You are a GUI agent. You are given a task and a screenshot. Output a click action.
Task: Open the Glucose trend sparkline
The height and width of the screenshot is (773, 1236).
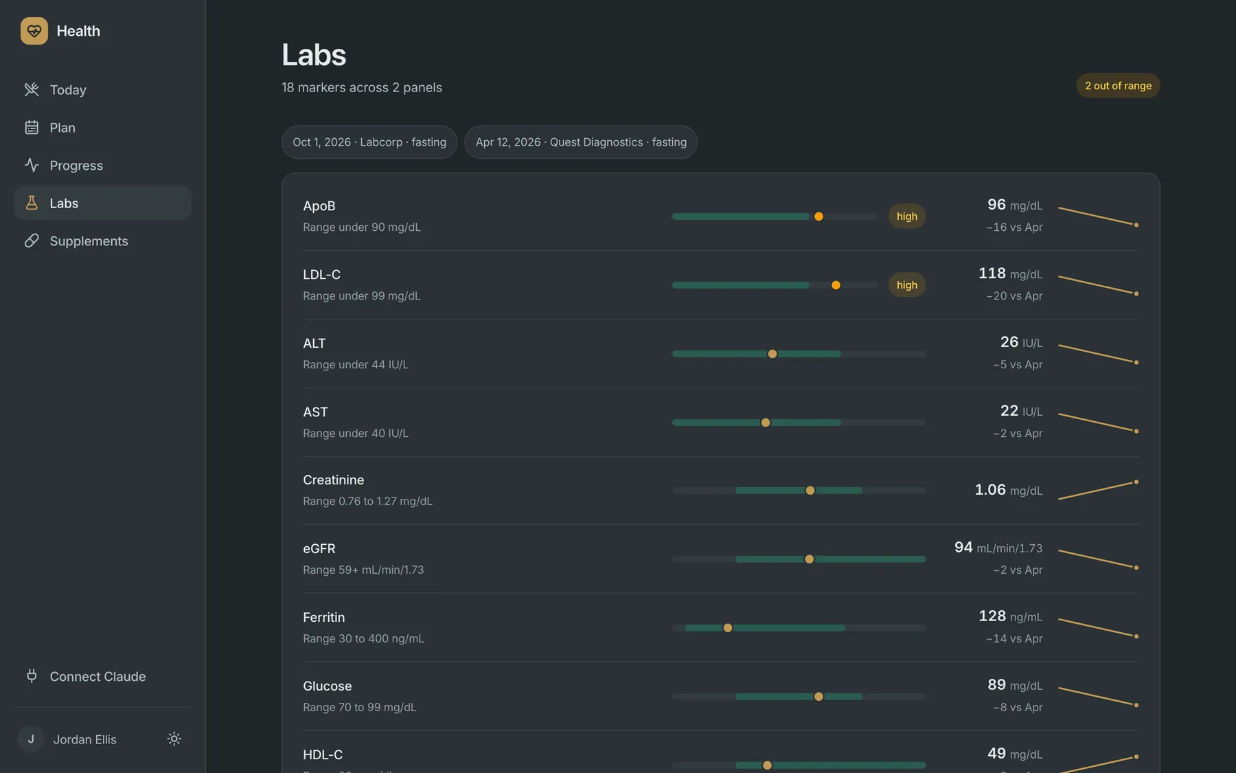pos(1099,697)
